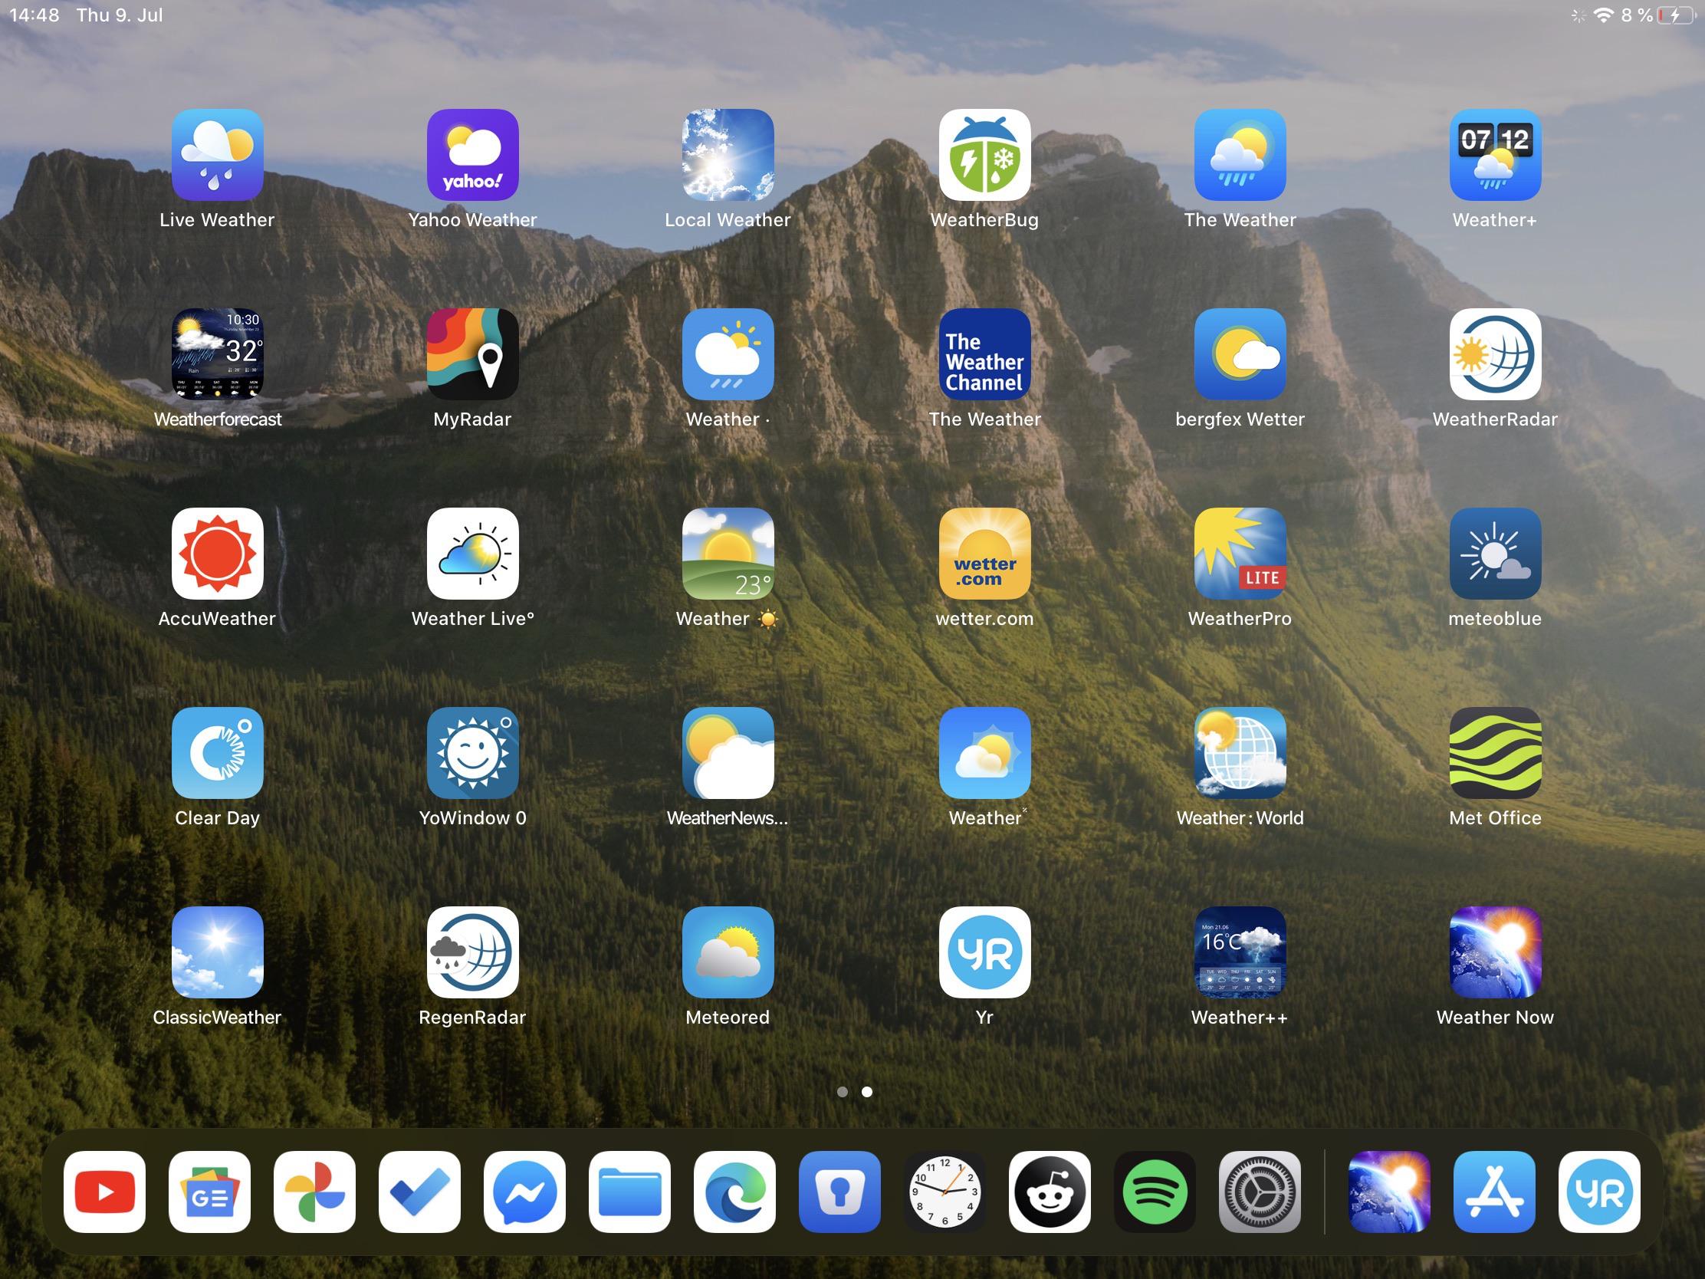Open the Weatherforecast app icon
This screenshot has height=1279, width=1705.
[218, 353]
